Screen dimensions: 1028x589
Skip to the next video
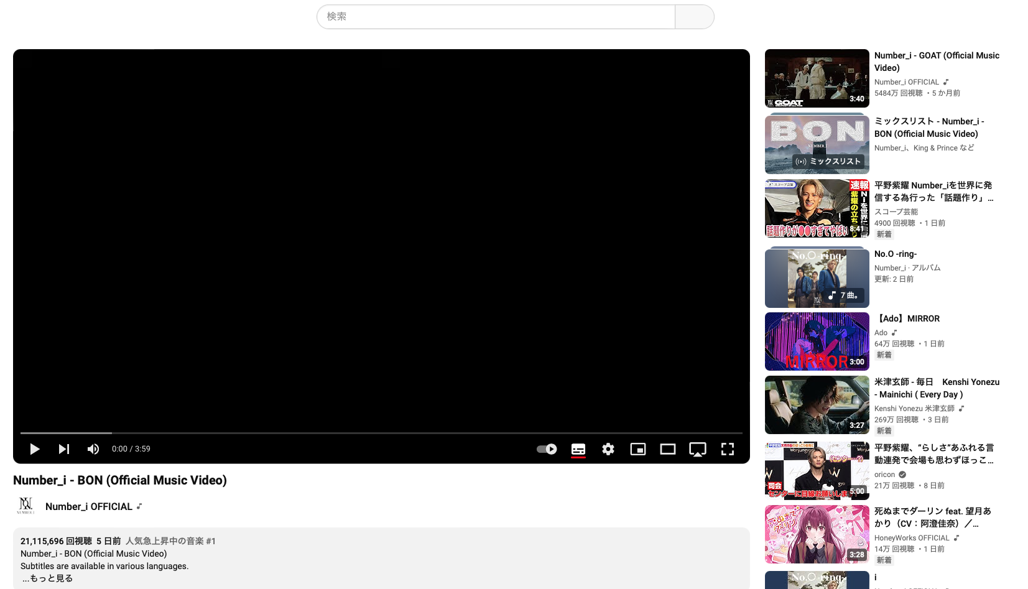[x=64, y=449]
